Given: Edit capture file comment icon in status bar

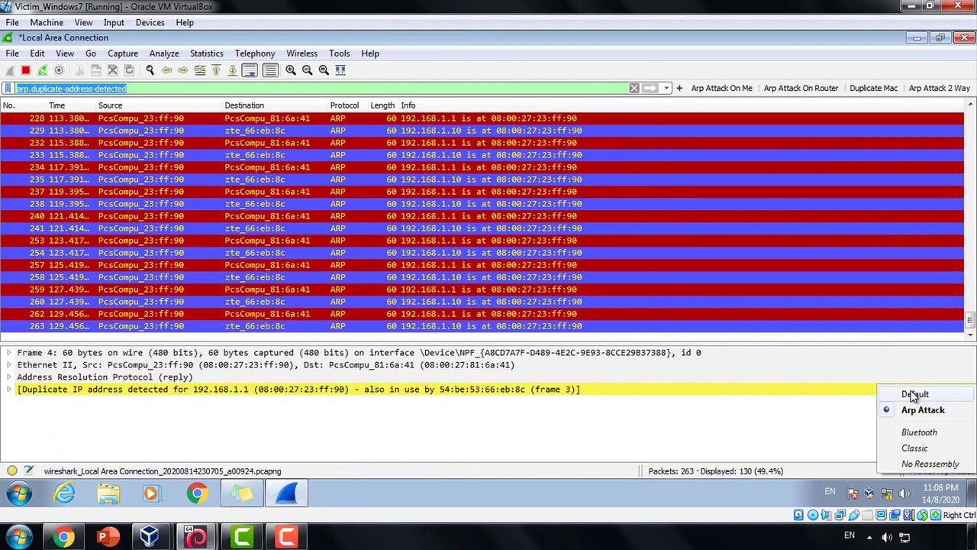Looking at the screenshot, I should (28, 471).
